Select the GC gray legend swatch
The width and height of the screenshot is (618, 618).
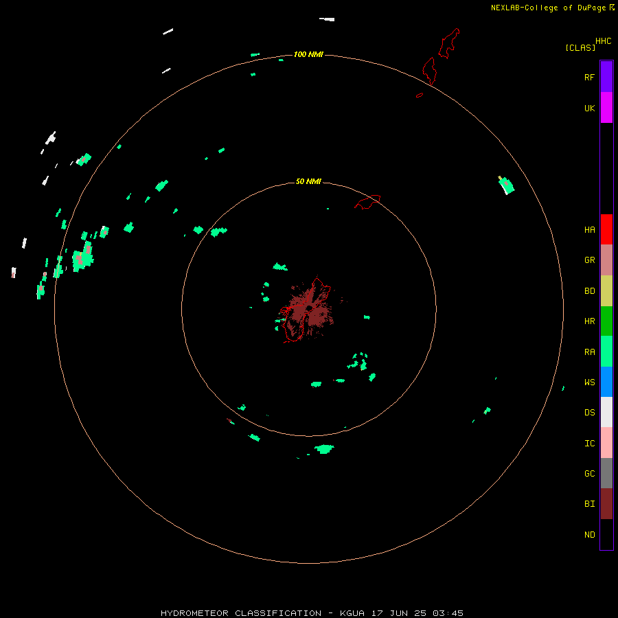[606, 473]
